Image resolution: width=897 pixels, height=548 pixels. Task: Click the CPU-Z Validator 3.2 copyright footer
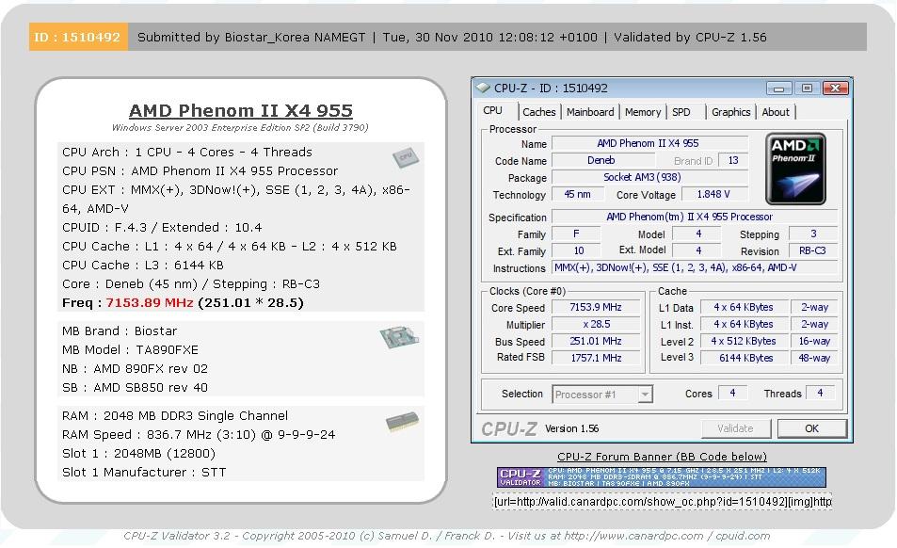[447, 536]
